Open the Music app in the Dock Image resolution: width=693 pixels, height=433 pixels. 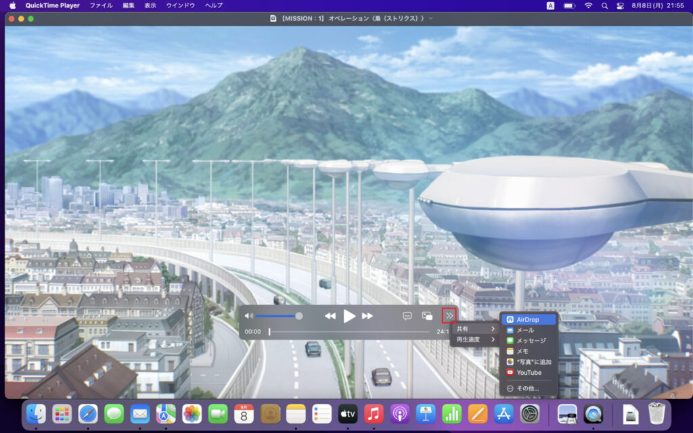tap(374, 414)
